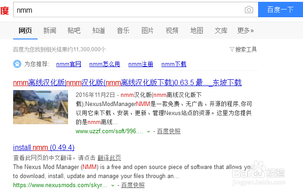Click the 百度一下 search button
Viewport: 303px width, 193px height.
click(280, 10)
